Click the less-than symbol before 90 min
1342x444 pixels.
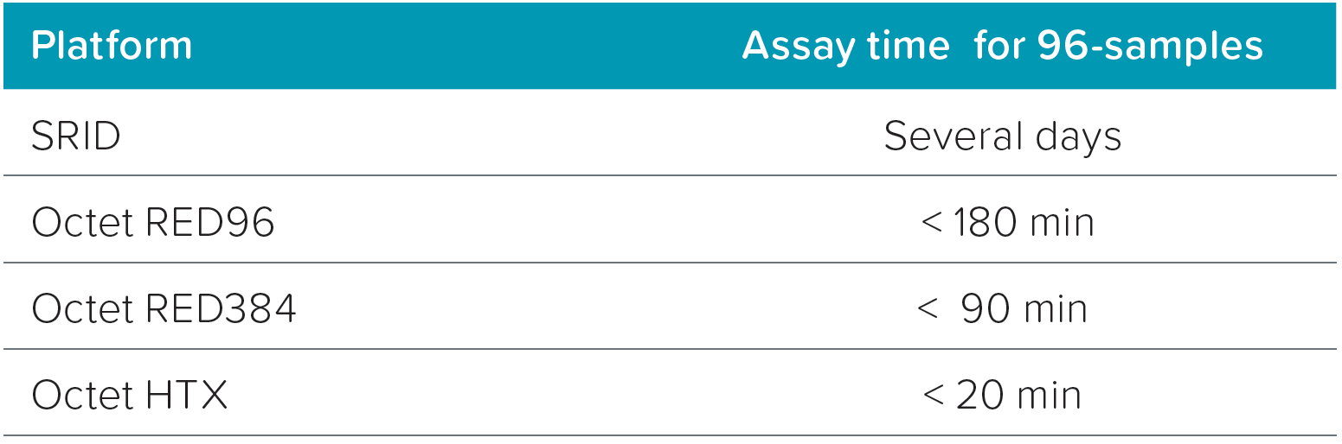[x=927, y=310]
